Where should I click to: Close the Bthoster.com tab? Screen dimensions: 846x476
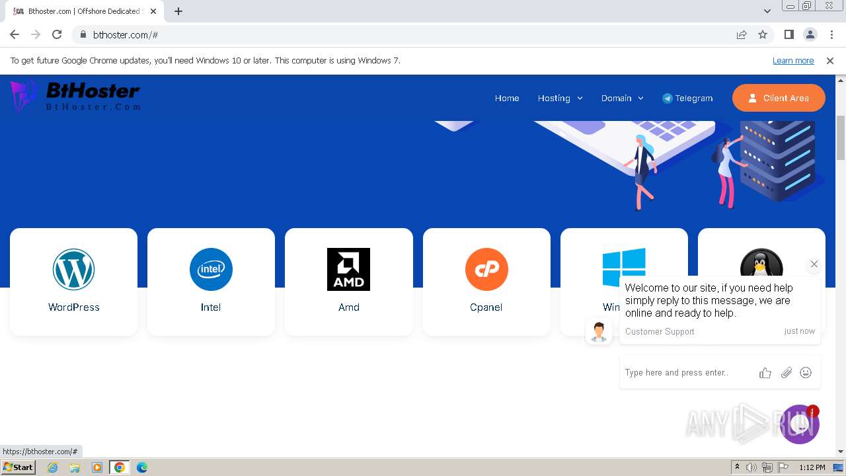[153, 11]
